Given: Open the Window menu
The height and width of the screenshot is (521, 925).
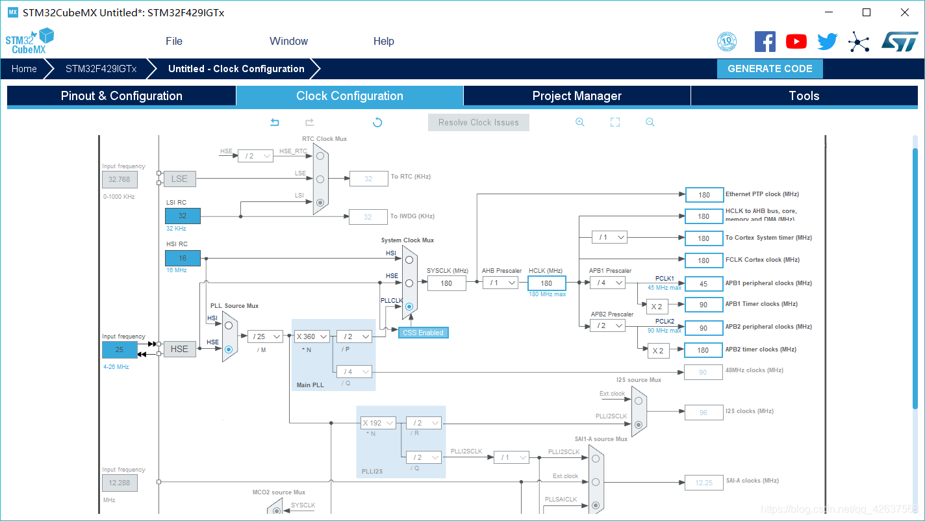Looking at the screenshot, I should tap(288, 41).
